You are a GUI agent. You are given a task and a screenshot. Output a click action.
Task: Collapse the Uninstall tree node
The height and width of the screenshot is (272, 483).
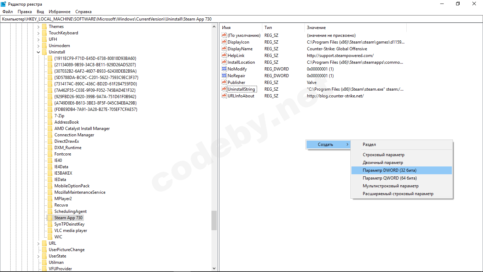[x=39, y=52]
